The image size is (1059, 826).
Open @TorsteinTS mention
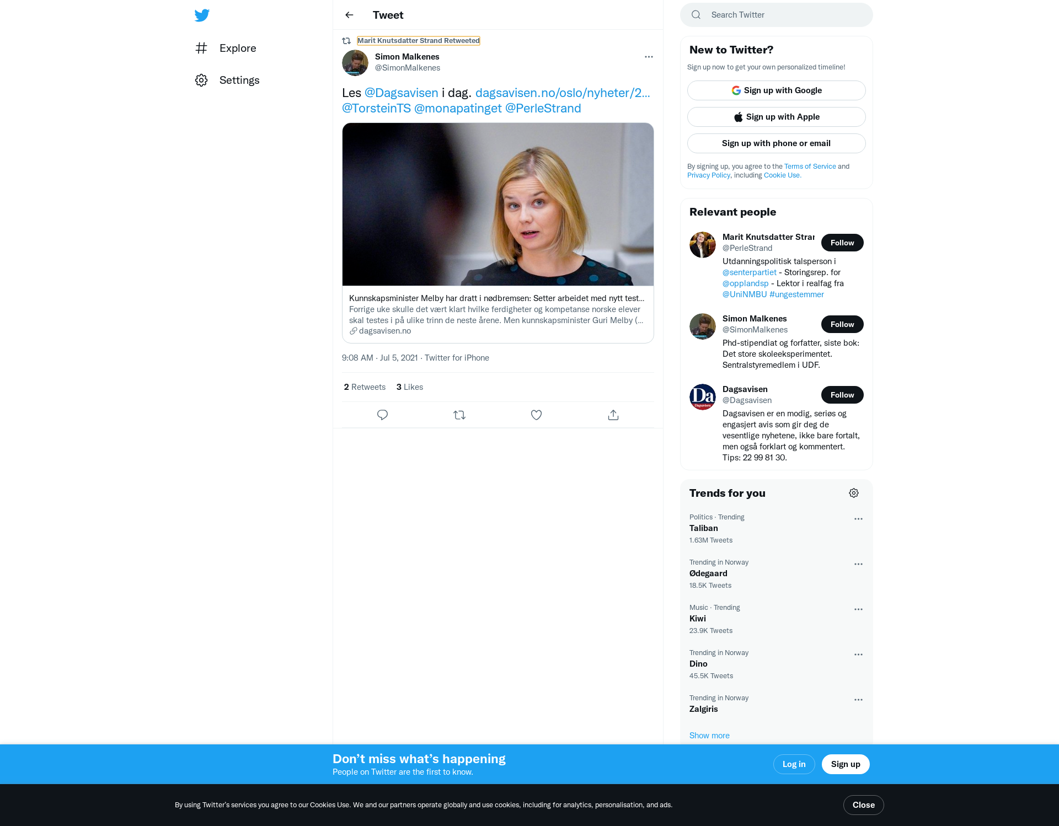(x=376, y=108)
